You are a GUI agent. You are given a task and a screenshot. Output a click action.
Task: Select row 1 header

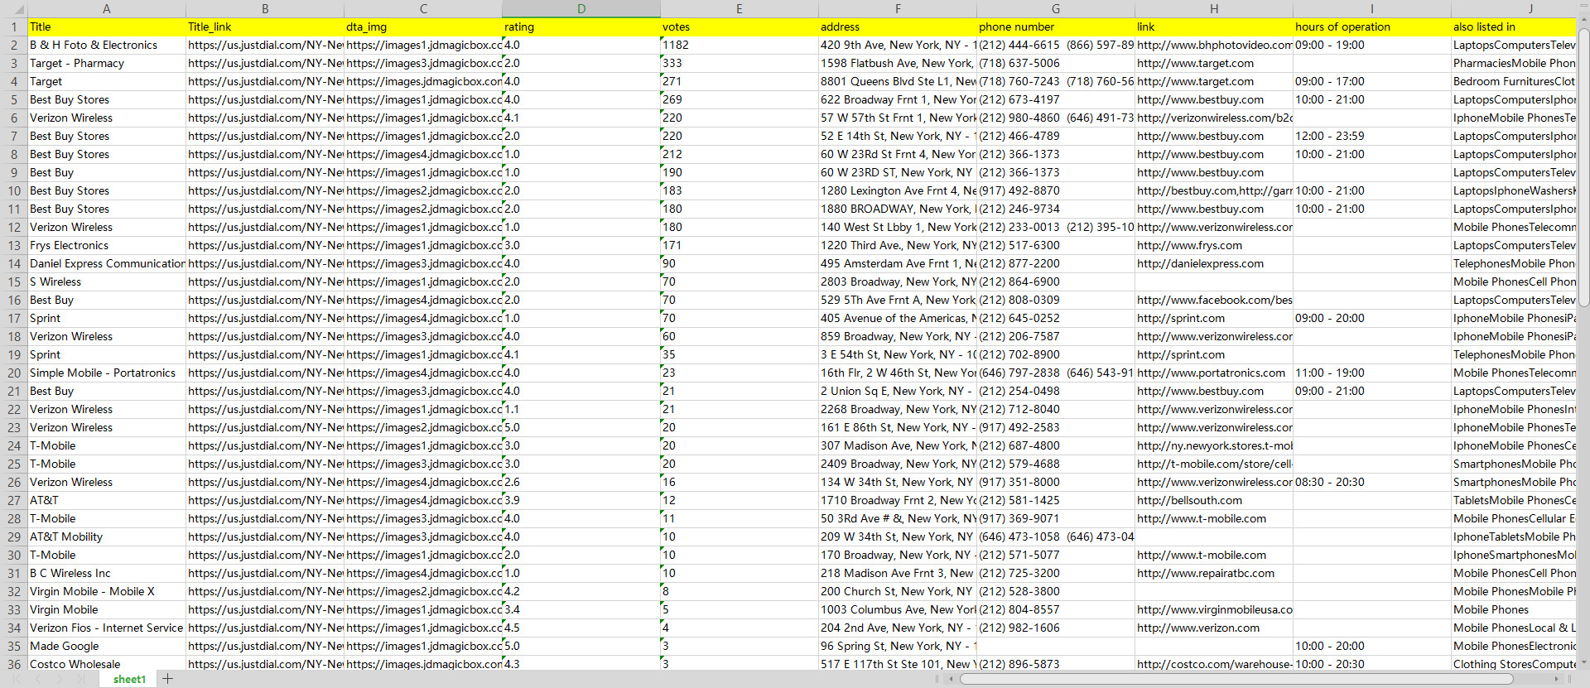(x=13, y=27)
